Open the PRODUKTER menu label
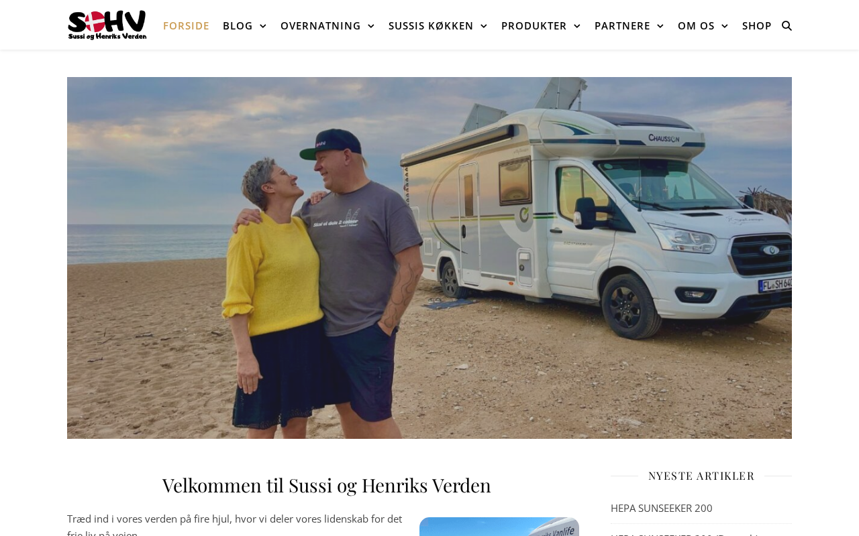Screen dimensions: 859x536 pos(534,25)
